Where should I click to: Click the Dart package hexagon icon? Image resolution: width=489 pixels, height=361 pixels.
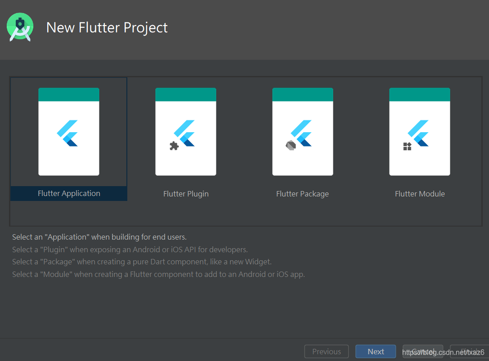[291, 145]
